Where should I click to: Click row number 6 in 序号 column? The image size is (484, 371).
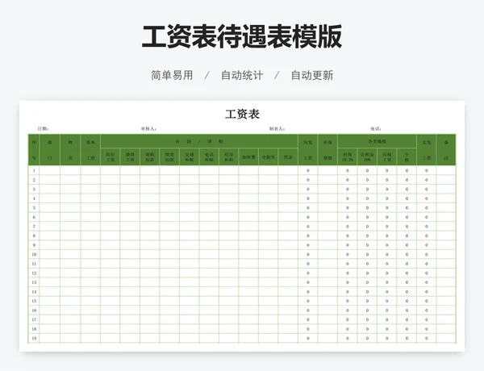[x=34, y=217]
